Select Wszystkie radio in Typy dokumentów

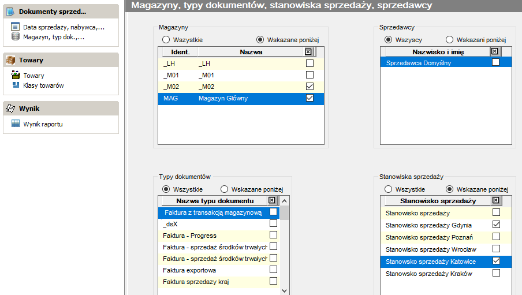(x=166, y=189)
